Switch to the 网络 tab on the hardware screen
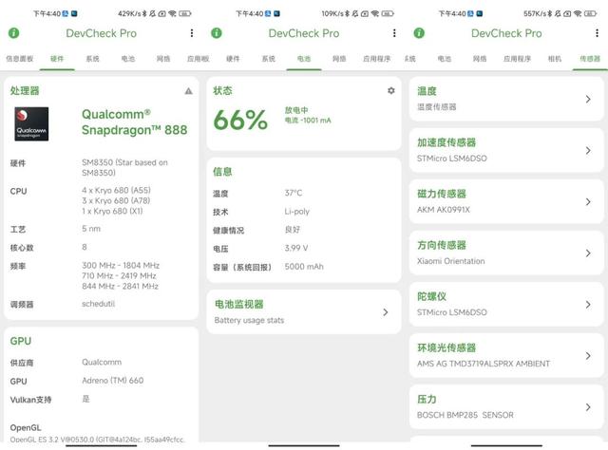Viewport: 608px width, 450px height. tap(163, 59)
